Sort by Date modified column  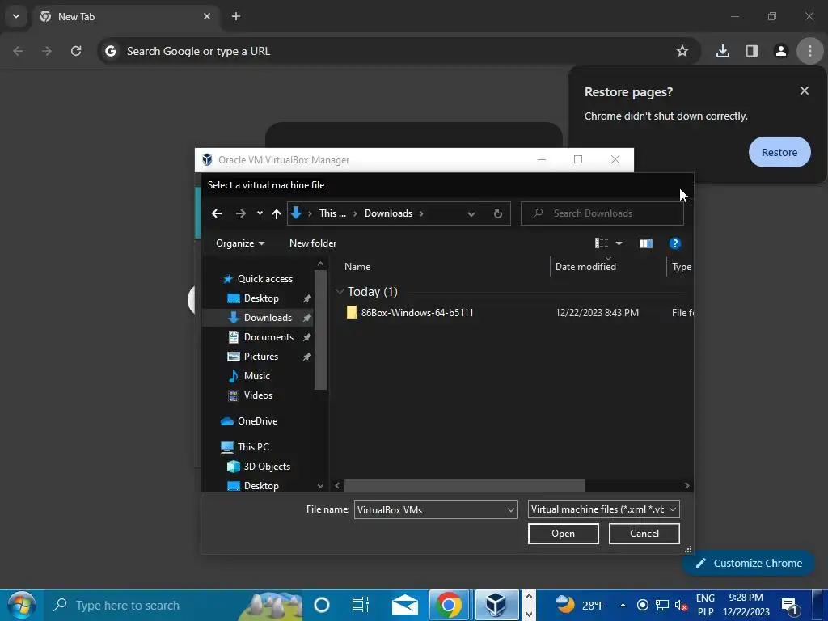coord(585,267)
